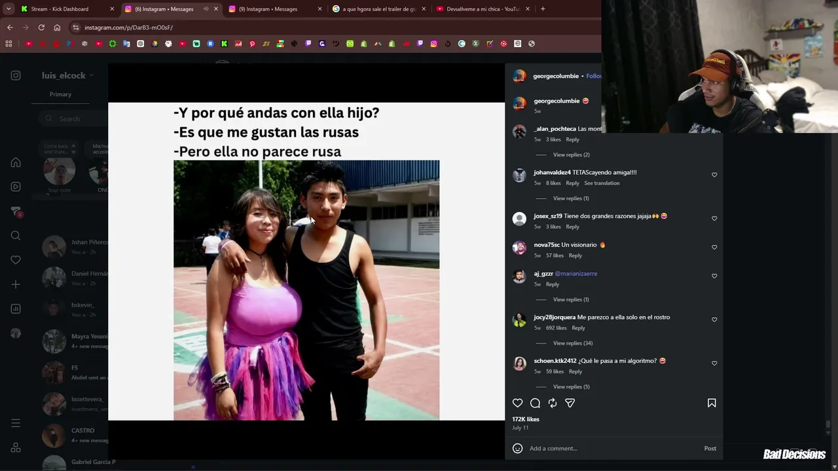838x471 pixels.
Task: Open Search from the Instagram sidebar
Action: point(16,235)
